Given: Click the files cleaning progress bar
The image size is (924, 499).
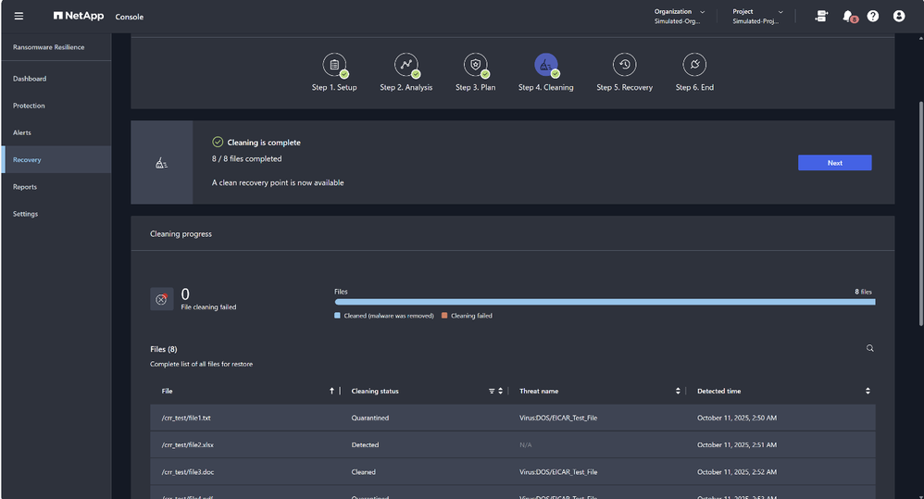Looking at the screenshot, I should click(604, 302).
